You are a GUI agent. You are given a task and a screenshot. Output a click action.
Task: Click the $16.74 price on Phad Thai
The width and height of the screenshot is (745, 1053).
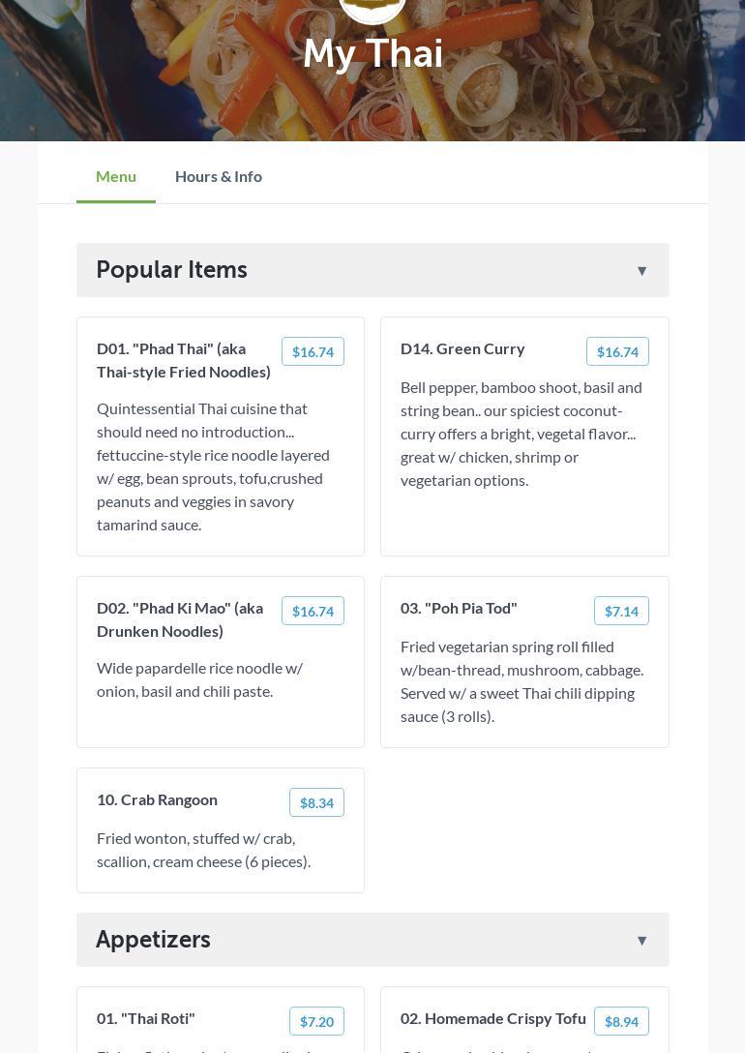tap(313, 351)
